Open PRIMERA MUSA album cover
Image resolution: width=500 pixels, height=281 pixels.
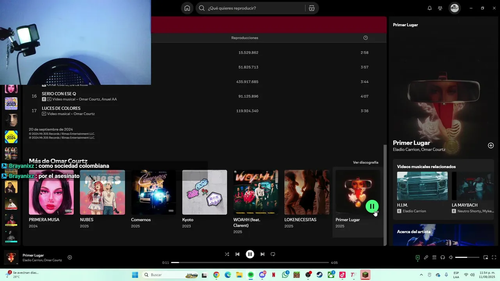point(51,192)
